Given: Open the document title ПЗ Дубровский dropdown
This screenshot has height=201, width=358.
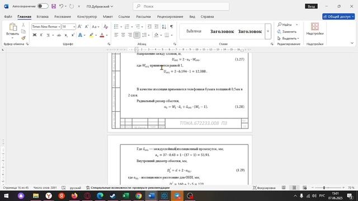Looking at the screenshot, I should point(100,6).
